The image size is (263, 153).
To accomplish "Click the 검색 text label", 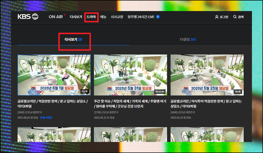I will coord(241,17).
